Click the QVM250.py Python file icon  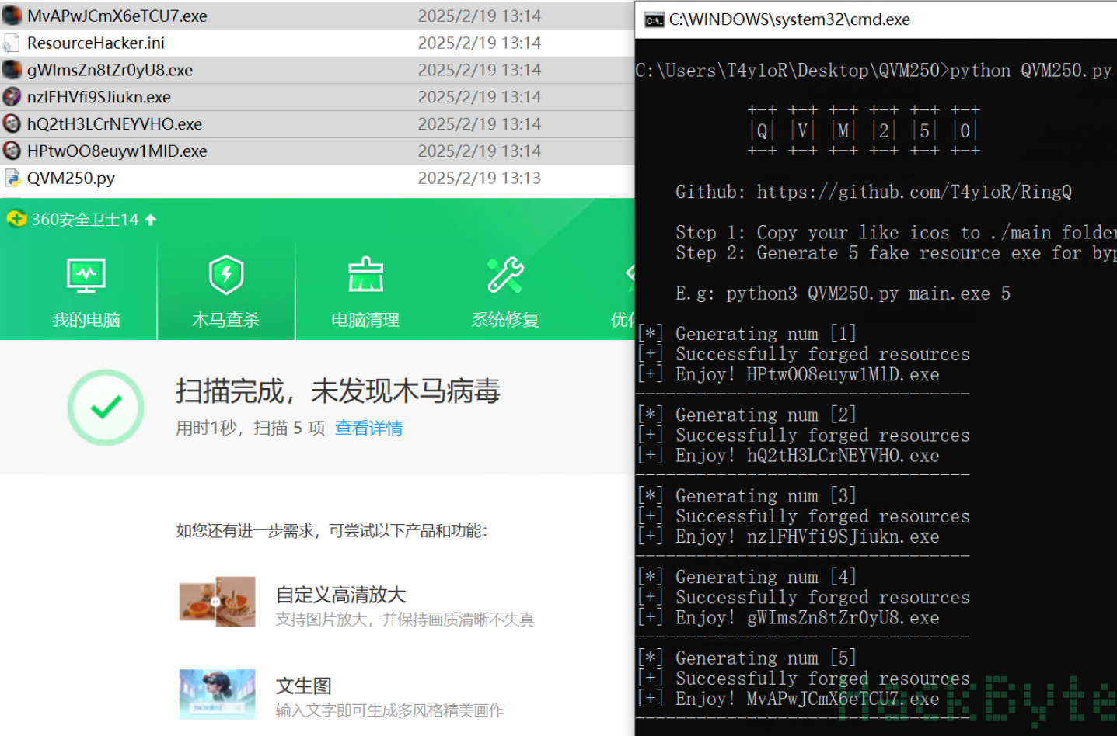click(12, 178)
